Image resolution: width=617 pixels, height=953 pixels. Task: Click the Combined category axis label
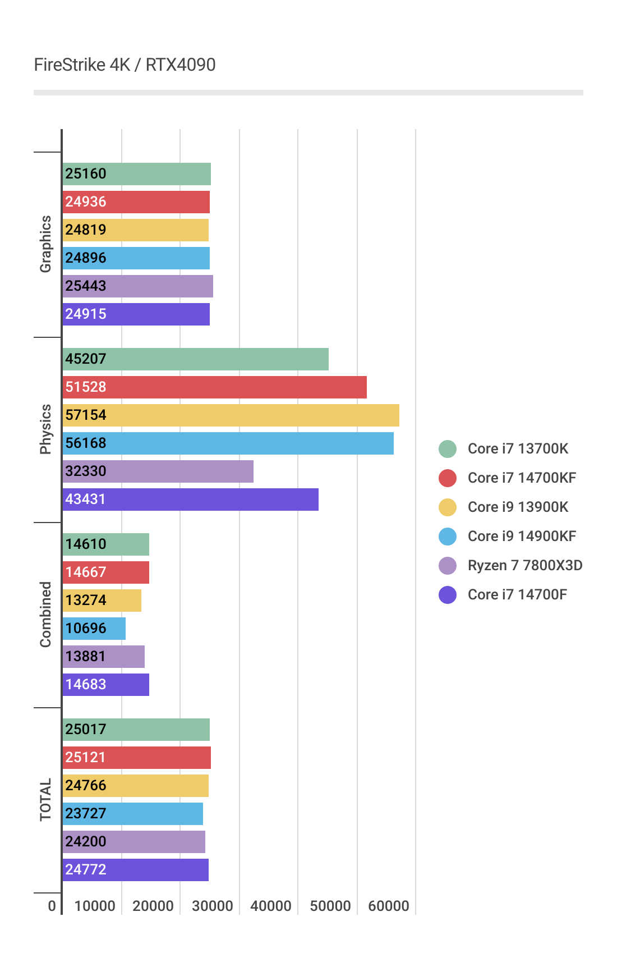[x=45, y=615]
